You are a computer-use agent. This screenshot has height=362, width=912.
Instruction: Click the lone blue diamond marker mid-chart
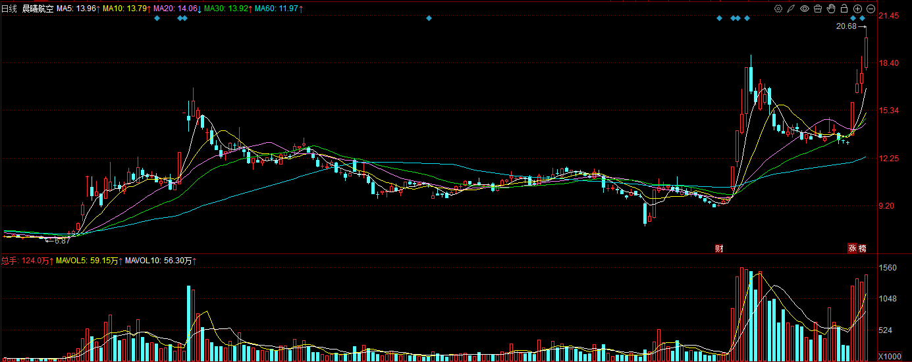(x=429, y=18)
